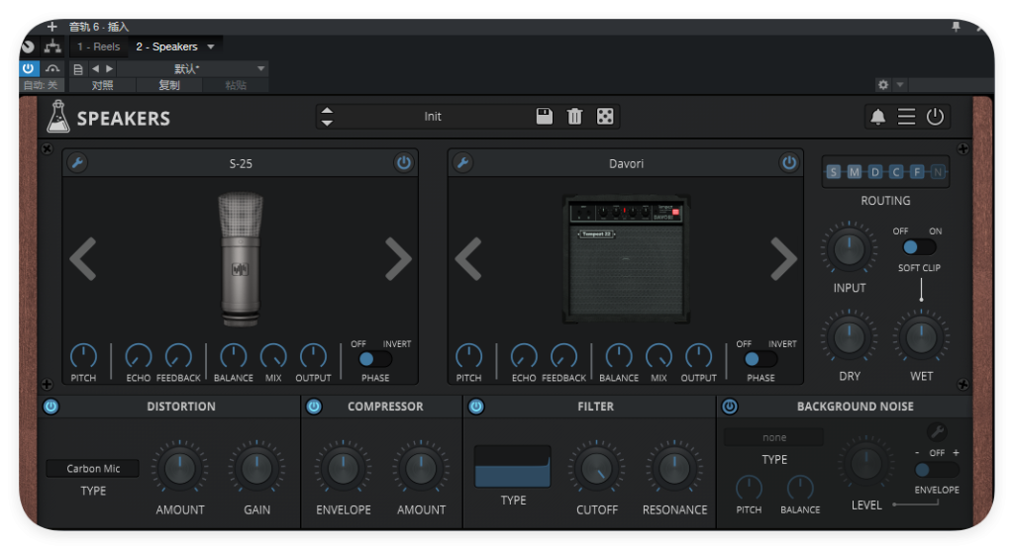Click the D routing module
This screenshot has width=1014, height=550.
[875, 172]
